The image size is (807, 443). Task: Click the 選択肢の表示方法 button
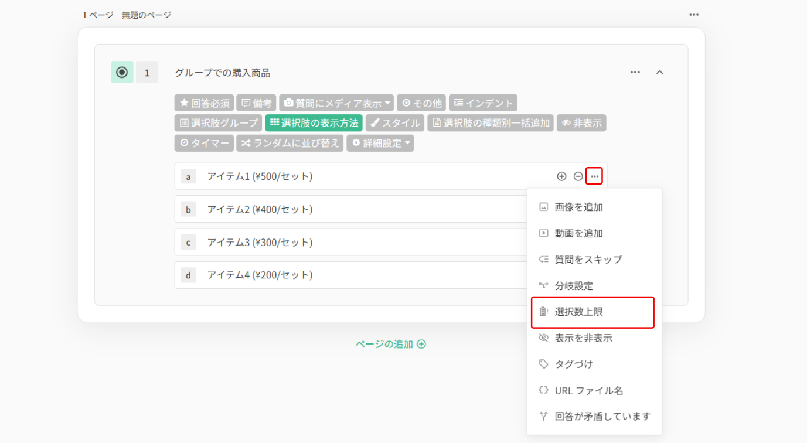click(314, 123)
